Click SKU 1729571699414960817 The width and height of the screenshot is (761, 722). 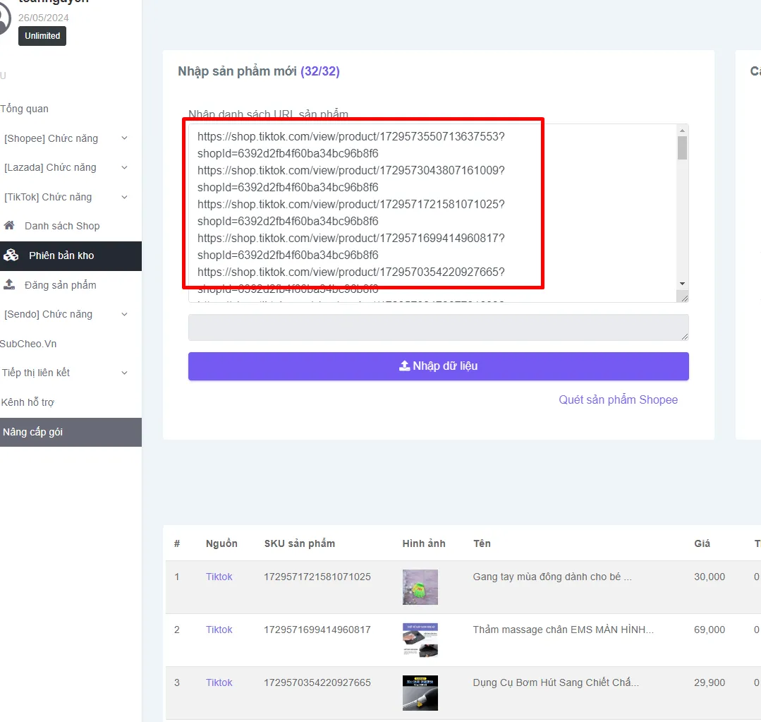[317, 630]
